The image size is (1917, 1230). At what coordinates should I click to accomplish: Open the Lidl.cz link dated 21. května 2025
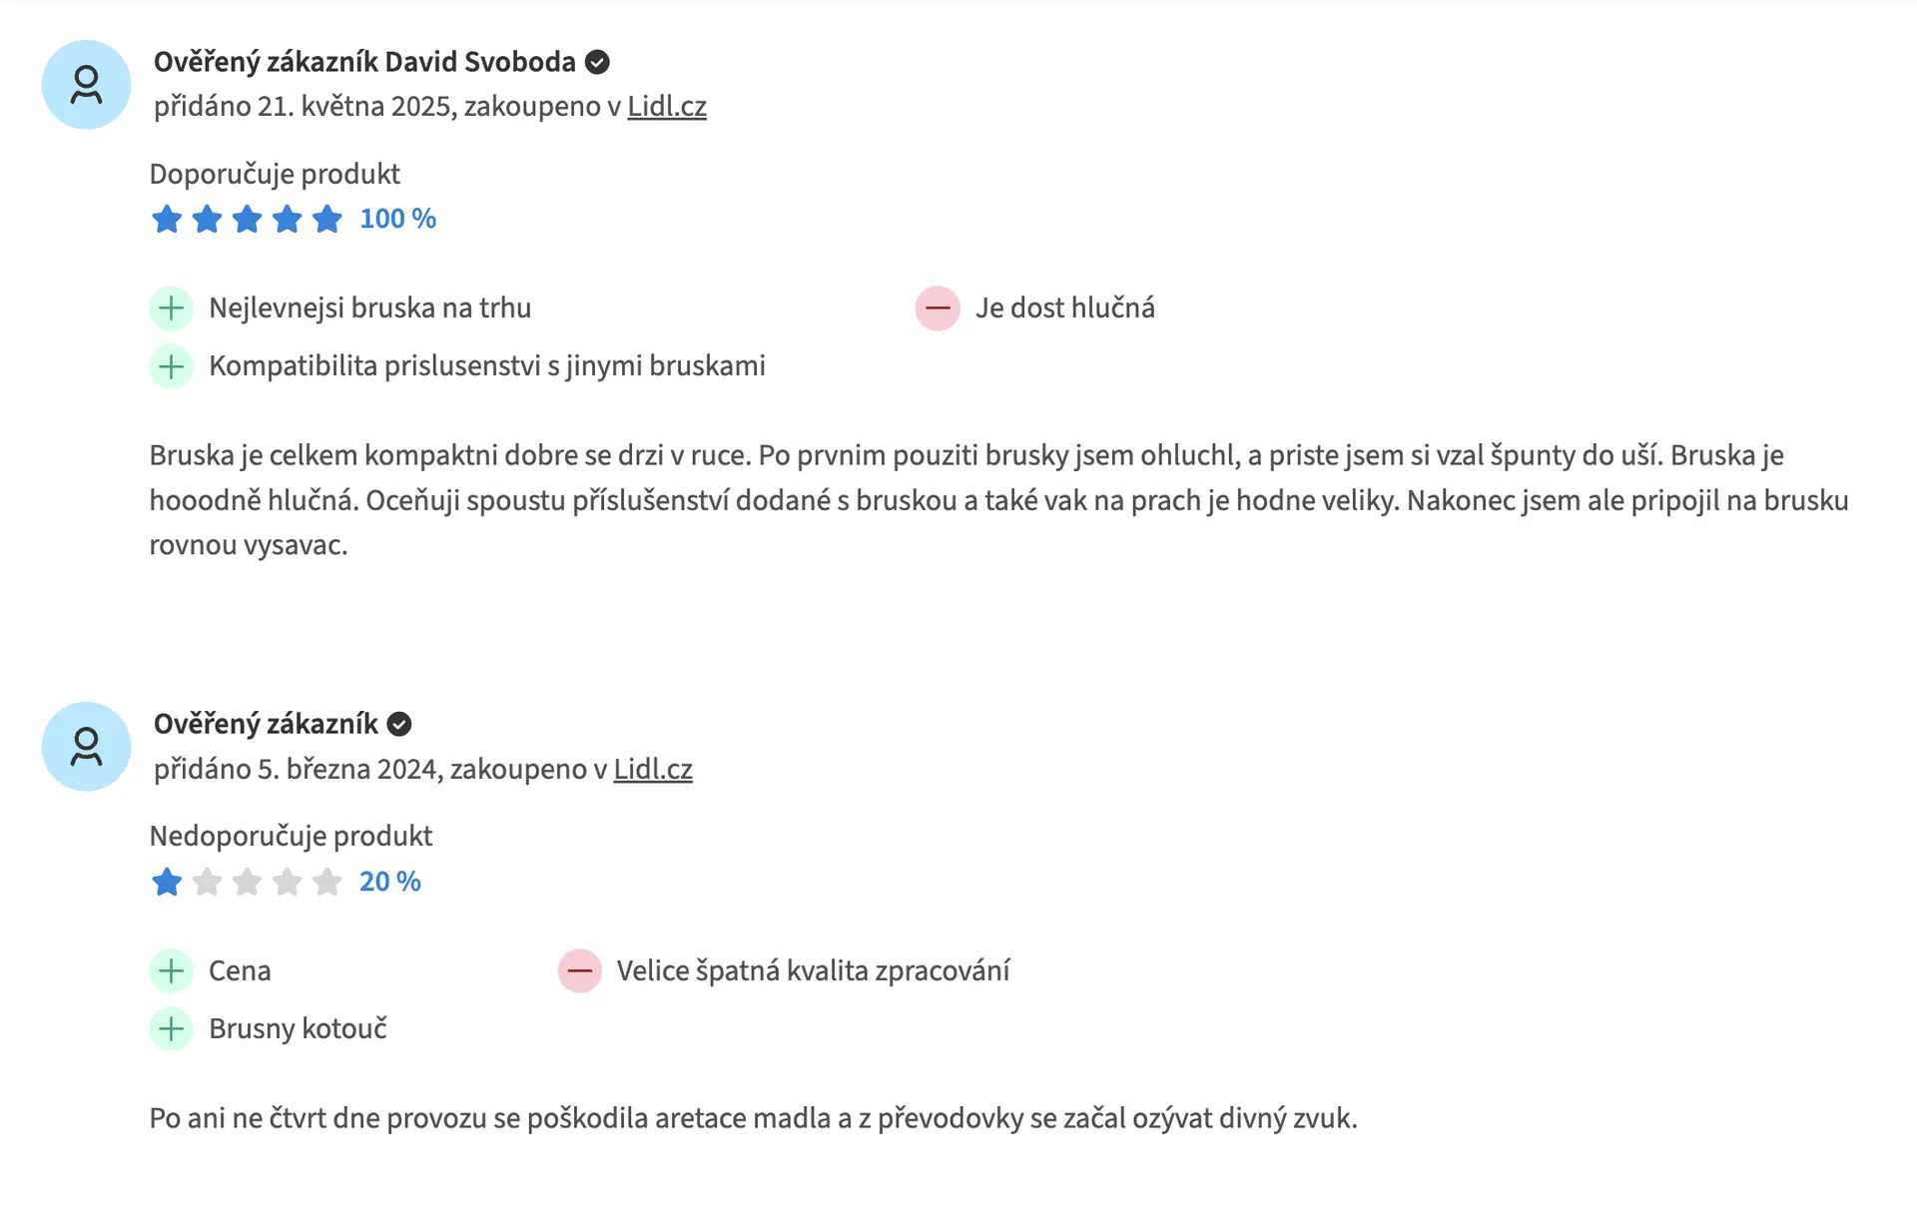[666, 106]
